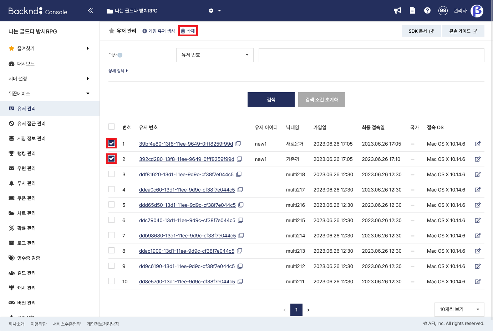Toggle the select-all header checkbox
Viewport: 493px width, 331px height.
112,127
